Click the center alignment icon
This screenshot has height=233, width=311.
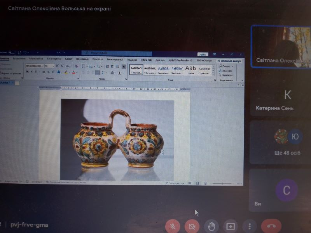click(x=88, y=73)
